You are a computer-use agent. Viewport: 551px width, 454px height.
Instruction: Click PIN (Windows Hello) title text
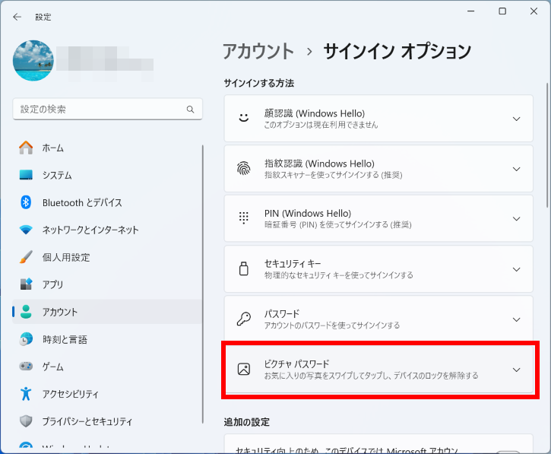click(x=308, y=214)
